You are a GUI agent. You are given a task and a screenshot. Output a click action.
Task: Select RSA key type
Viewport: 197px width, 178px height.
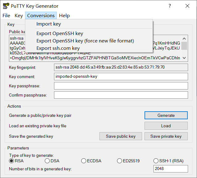[16, 161]
